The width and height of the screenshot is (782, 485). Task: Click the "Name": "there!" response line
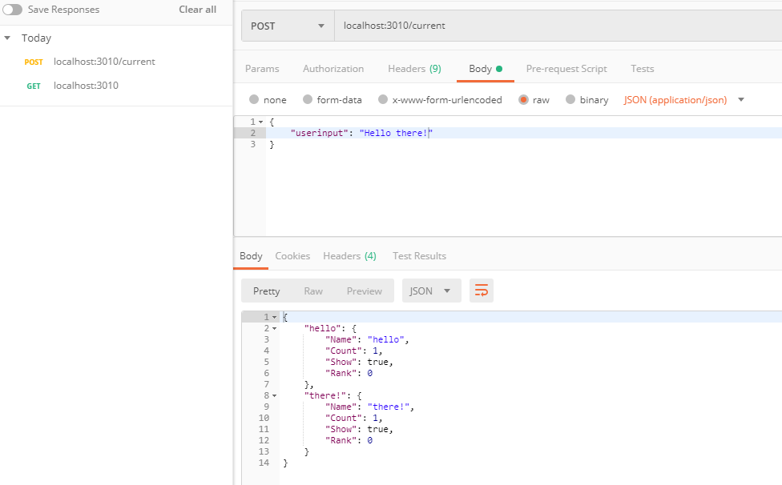[369, 407]
